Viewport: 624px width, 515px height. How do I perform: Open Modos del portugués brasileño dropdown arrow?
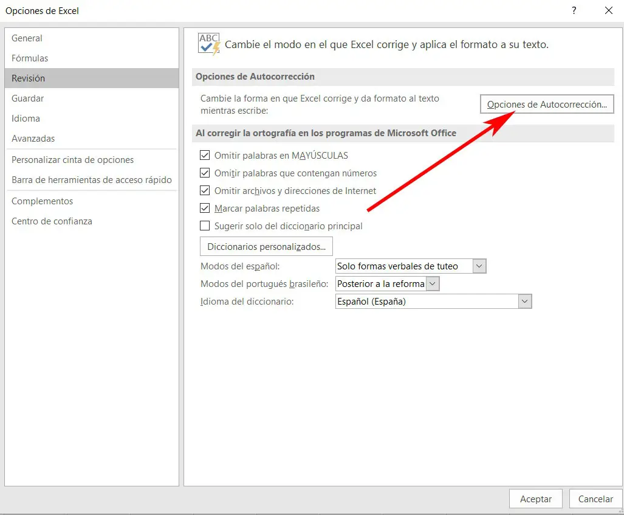pyautogui.click(x=433, y=283)
